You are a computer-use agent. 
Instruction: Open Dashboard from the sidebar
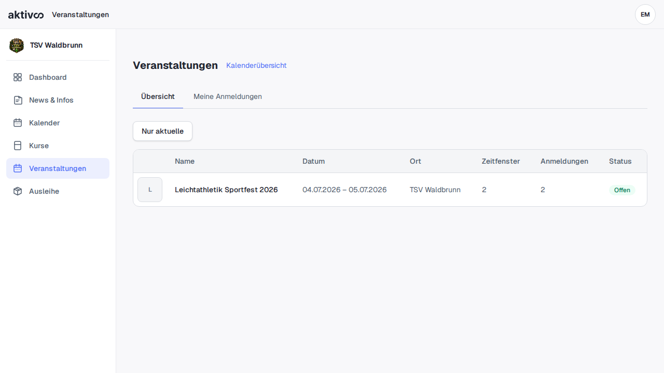[58, 77]
